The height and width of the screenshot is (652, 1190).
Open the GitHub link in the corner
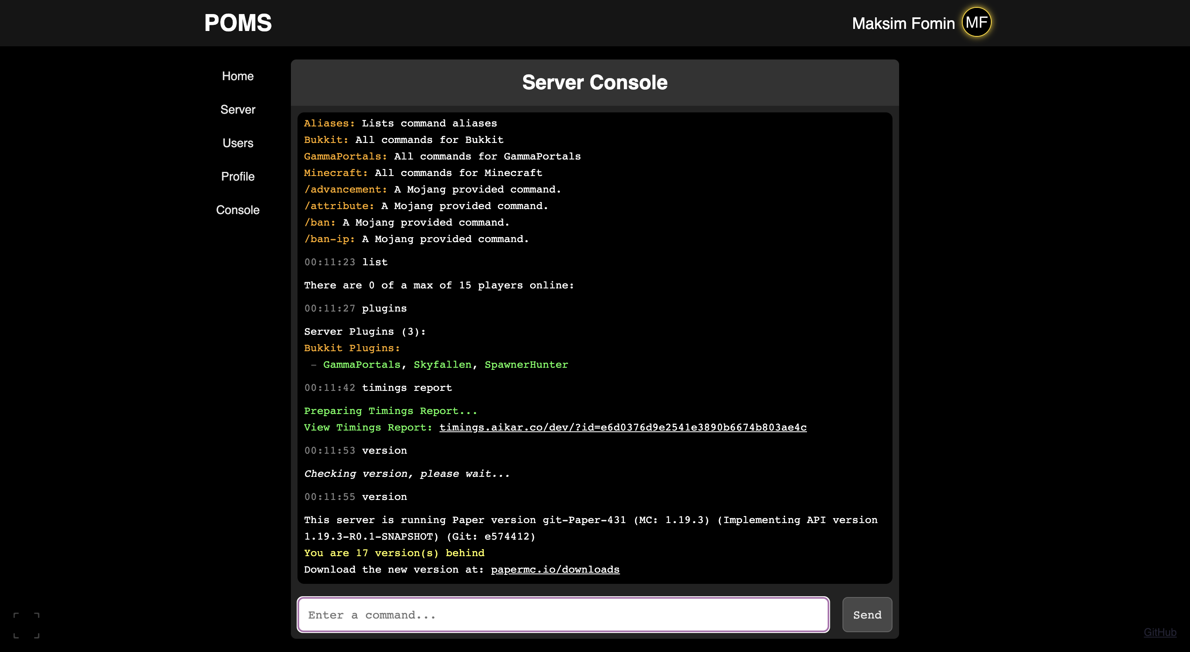click(x=1159, y=632)
